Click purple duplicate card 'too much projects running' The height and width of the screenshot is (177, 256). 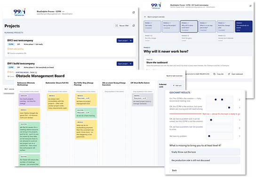(x=29, y=100)
